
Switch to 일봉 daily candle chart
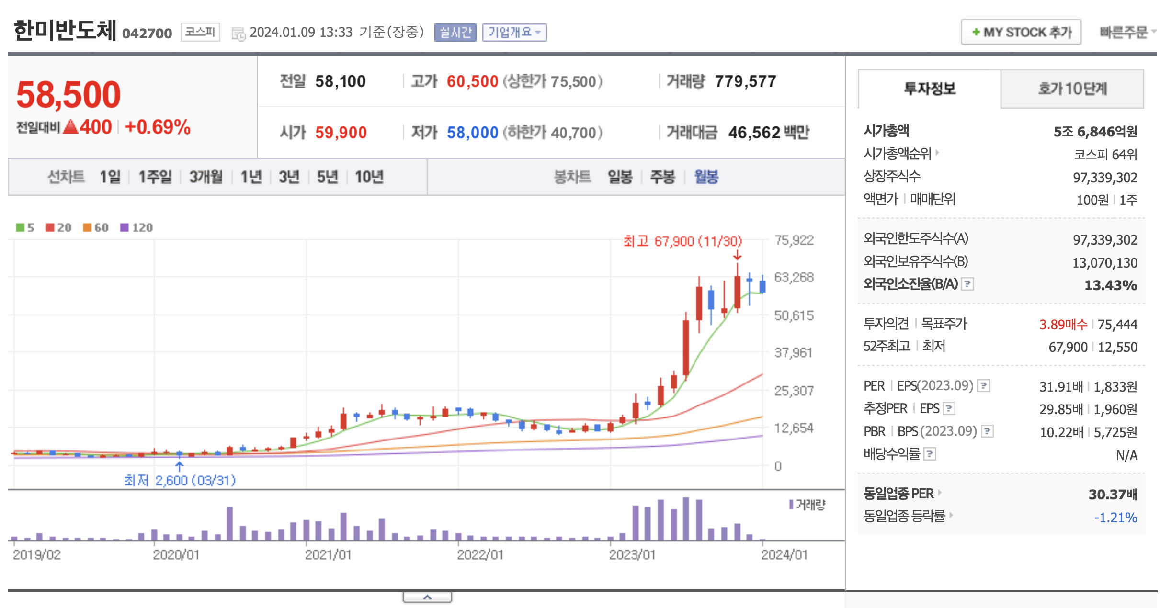[x=620, y=177]
